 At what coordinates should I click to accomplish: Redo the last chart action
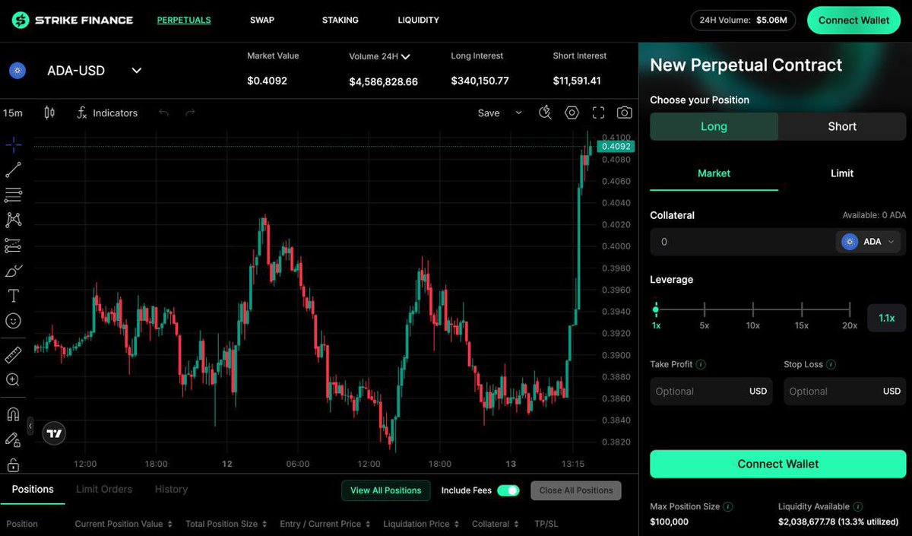pos(190,113)
